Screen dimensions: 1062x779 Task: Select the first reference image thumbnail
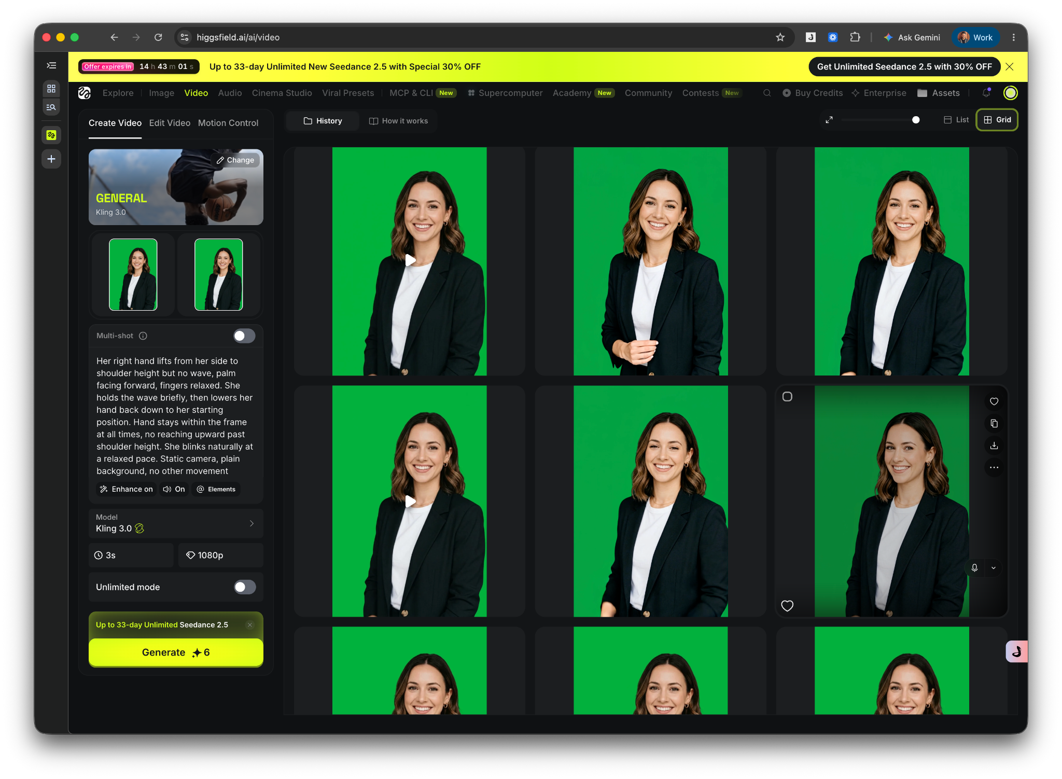(133, 274)
